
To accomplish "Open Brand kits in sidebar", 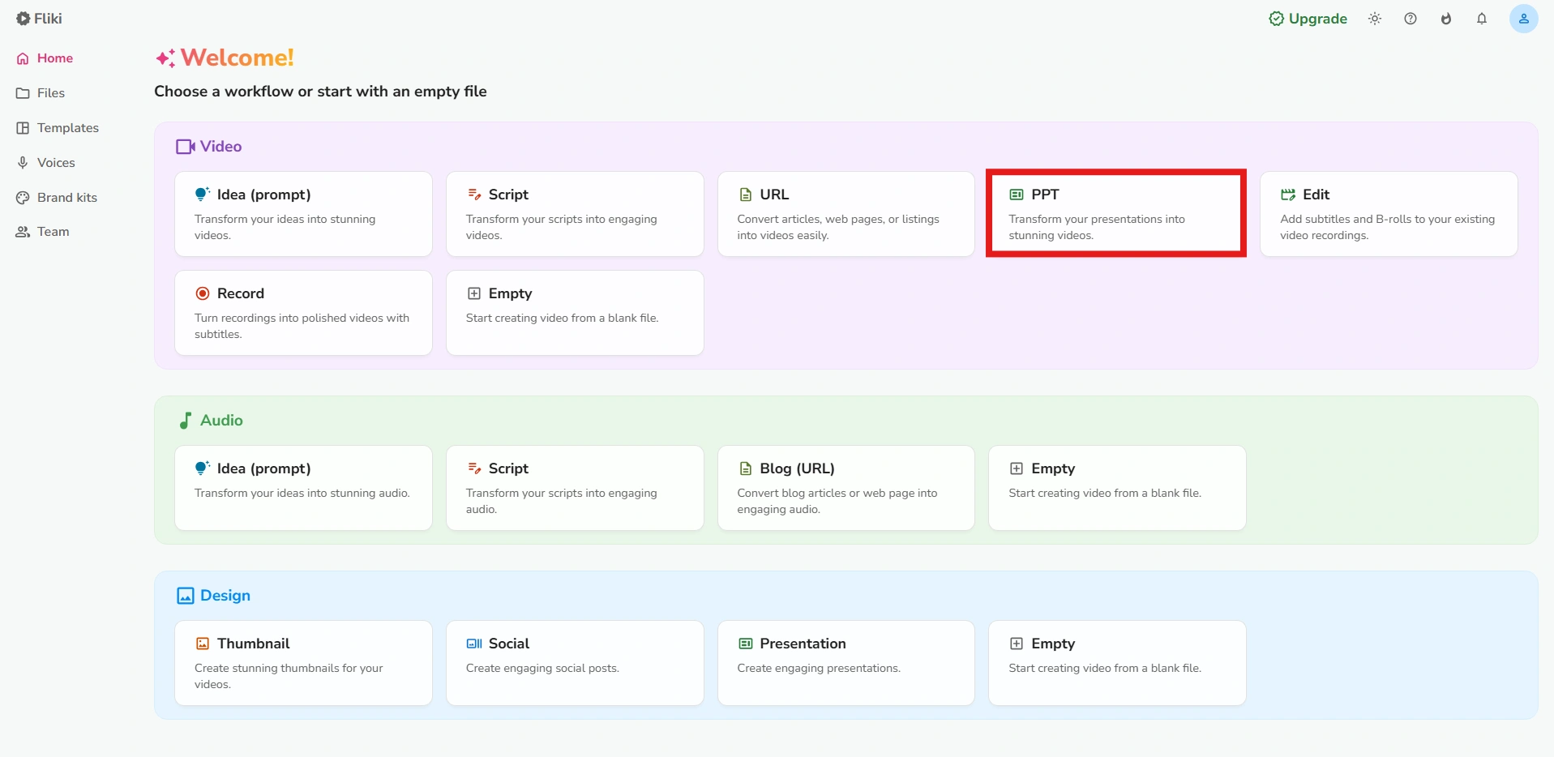I will pyautogui.click(x=57, y=198).
